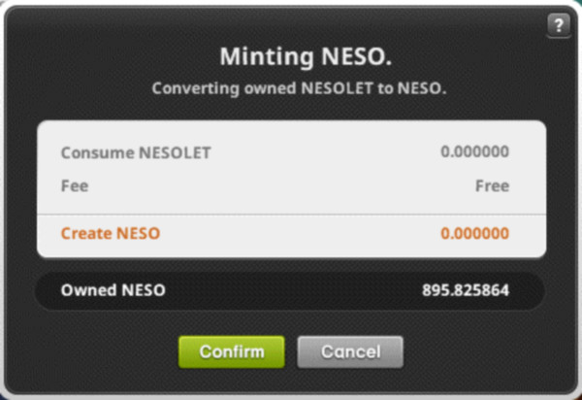The width and height of the screenshot is (582, 400).
Task: Select the Consume NESOLET label
Action: pyautogui.click(x=135, y=152)
